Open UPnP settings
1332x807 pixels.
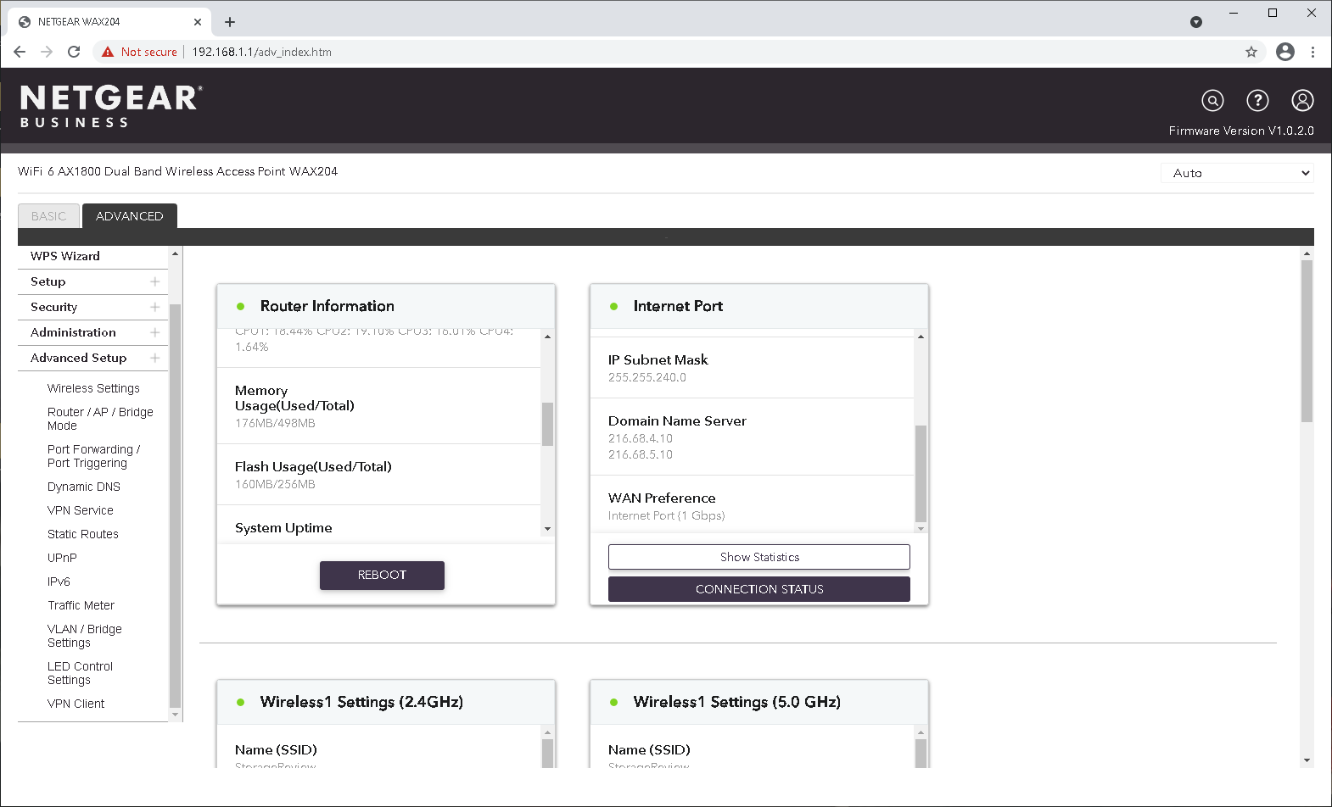(62, 558)
